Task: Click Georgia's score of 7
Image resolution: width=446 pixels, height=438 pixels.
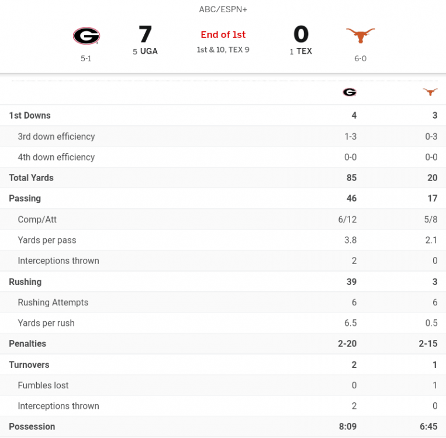Action: pyautogui.click(x=145, y=34)
